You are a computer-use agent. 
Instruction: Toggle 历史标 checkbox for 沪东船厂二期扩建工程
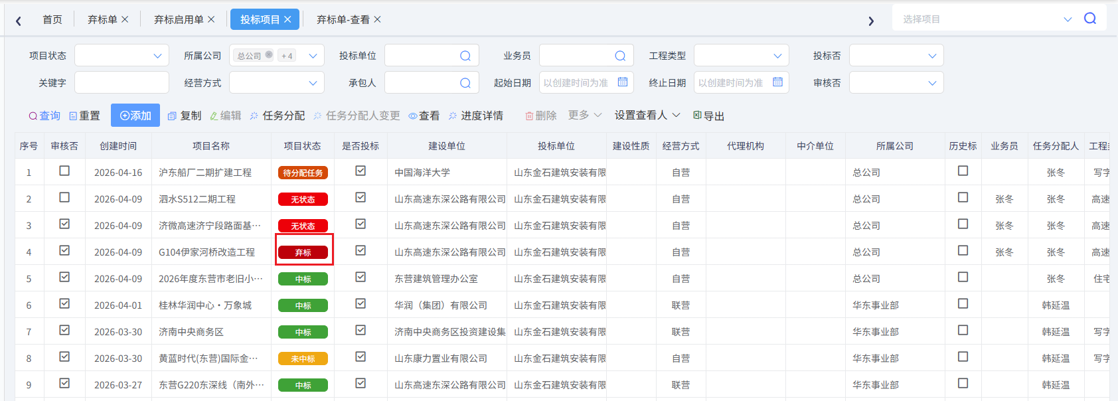(x=963, y=171)
